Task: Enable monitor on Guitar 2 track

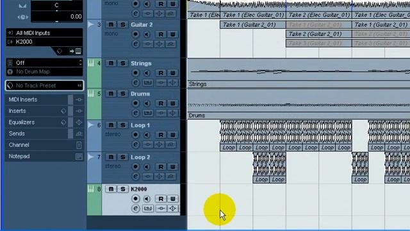Action: (147, 34)
